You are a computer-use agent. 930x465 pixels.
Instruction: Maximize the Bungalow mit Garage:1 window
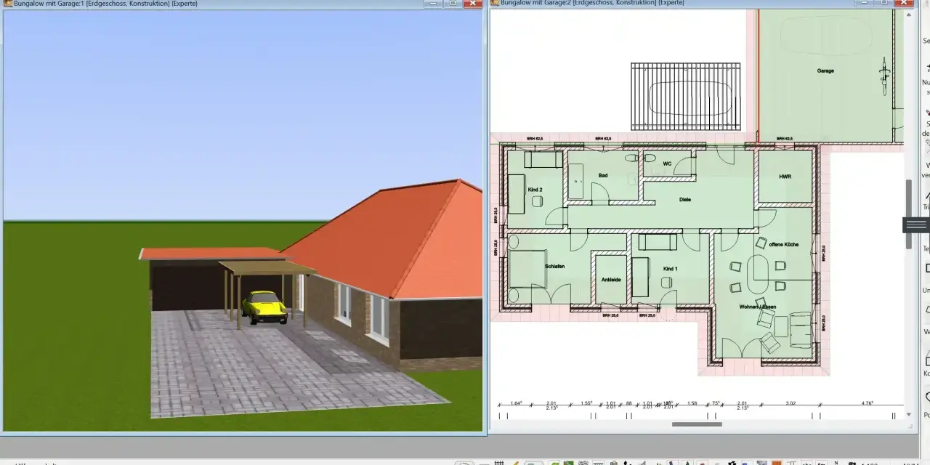coord(452,3)
